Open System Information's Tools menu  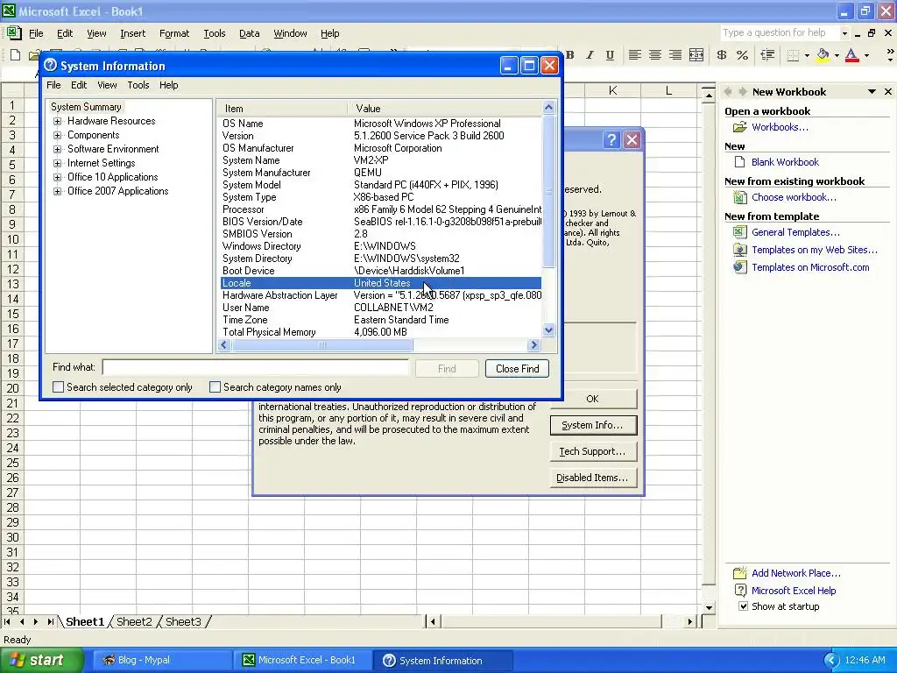tap(138, 85)
